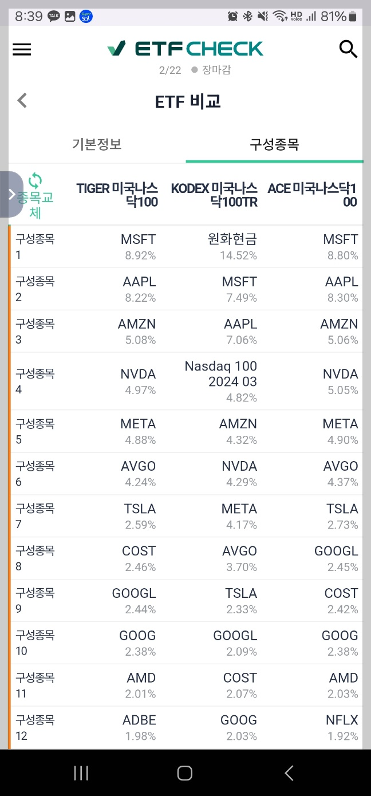Image resolution: width=371 pixels, height=796 pixels.
Task: Tap ADBE 1.98% in TIGER column
Action: click(139, 727)
